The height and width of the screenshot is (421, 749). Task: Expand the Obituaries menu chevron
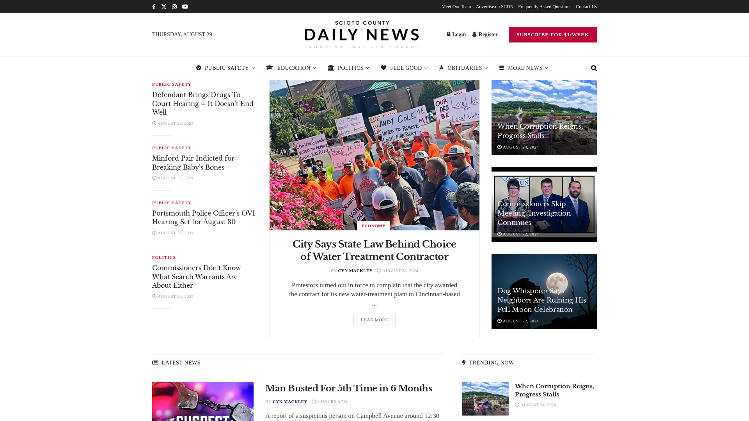click(486, 68)
